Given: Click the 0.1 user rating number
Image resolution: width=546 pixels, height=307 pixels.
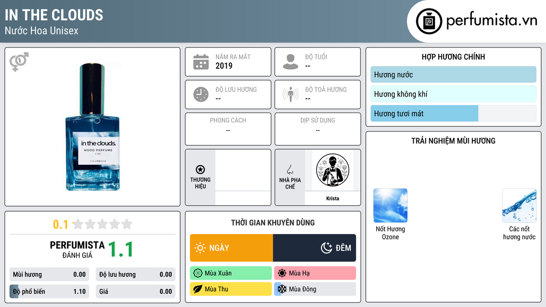Looking at the screenshot, I should click(61, 224).
